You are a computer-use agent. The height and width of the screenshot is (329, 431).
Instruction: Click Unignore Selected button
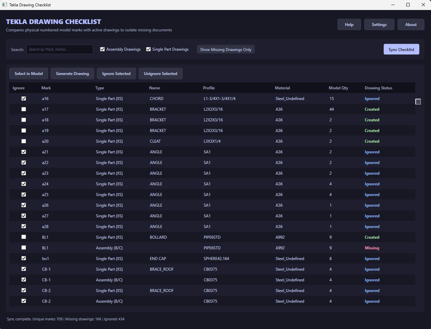(x=160, y=74)
